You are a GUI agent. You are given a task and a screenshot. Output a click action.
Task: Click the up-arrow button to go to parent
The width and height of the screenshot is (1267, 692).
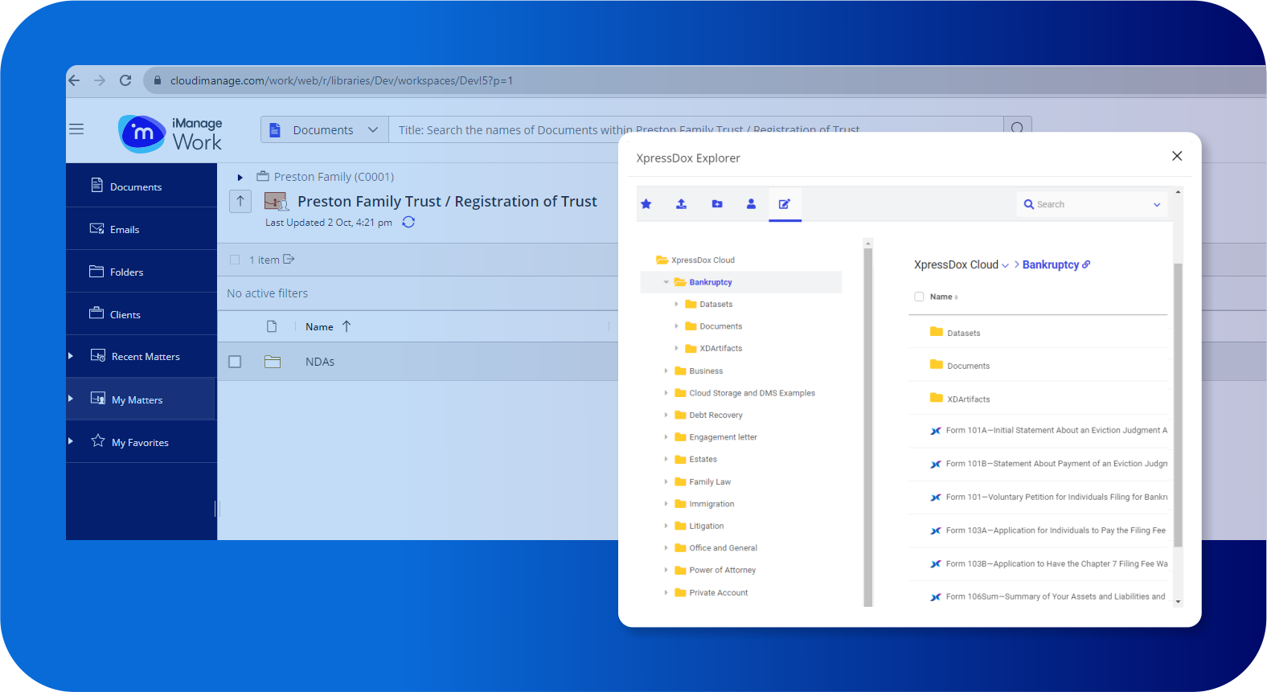coord(240,201)
